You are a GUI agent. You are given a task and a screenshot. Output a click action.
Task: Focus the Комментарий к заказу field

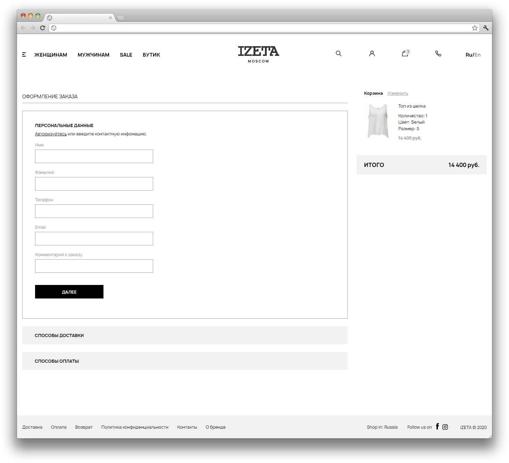[94, 266]
